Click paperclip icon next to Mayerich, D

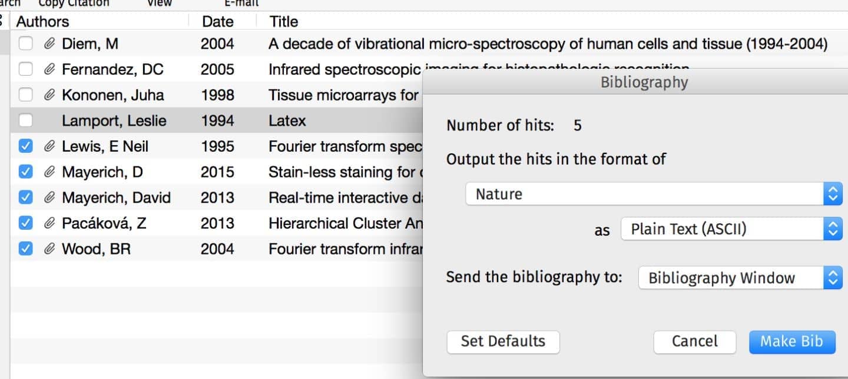tap(50, 172)
